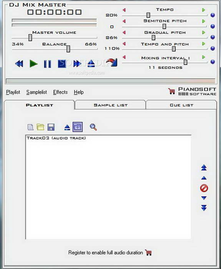The width and height of the screenshot is (221, 269).
Task: Start playback with the green play button
Action: tap(33, 64)
